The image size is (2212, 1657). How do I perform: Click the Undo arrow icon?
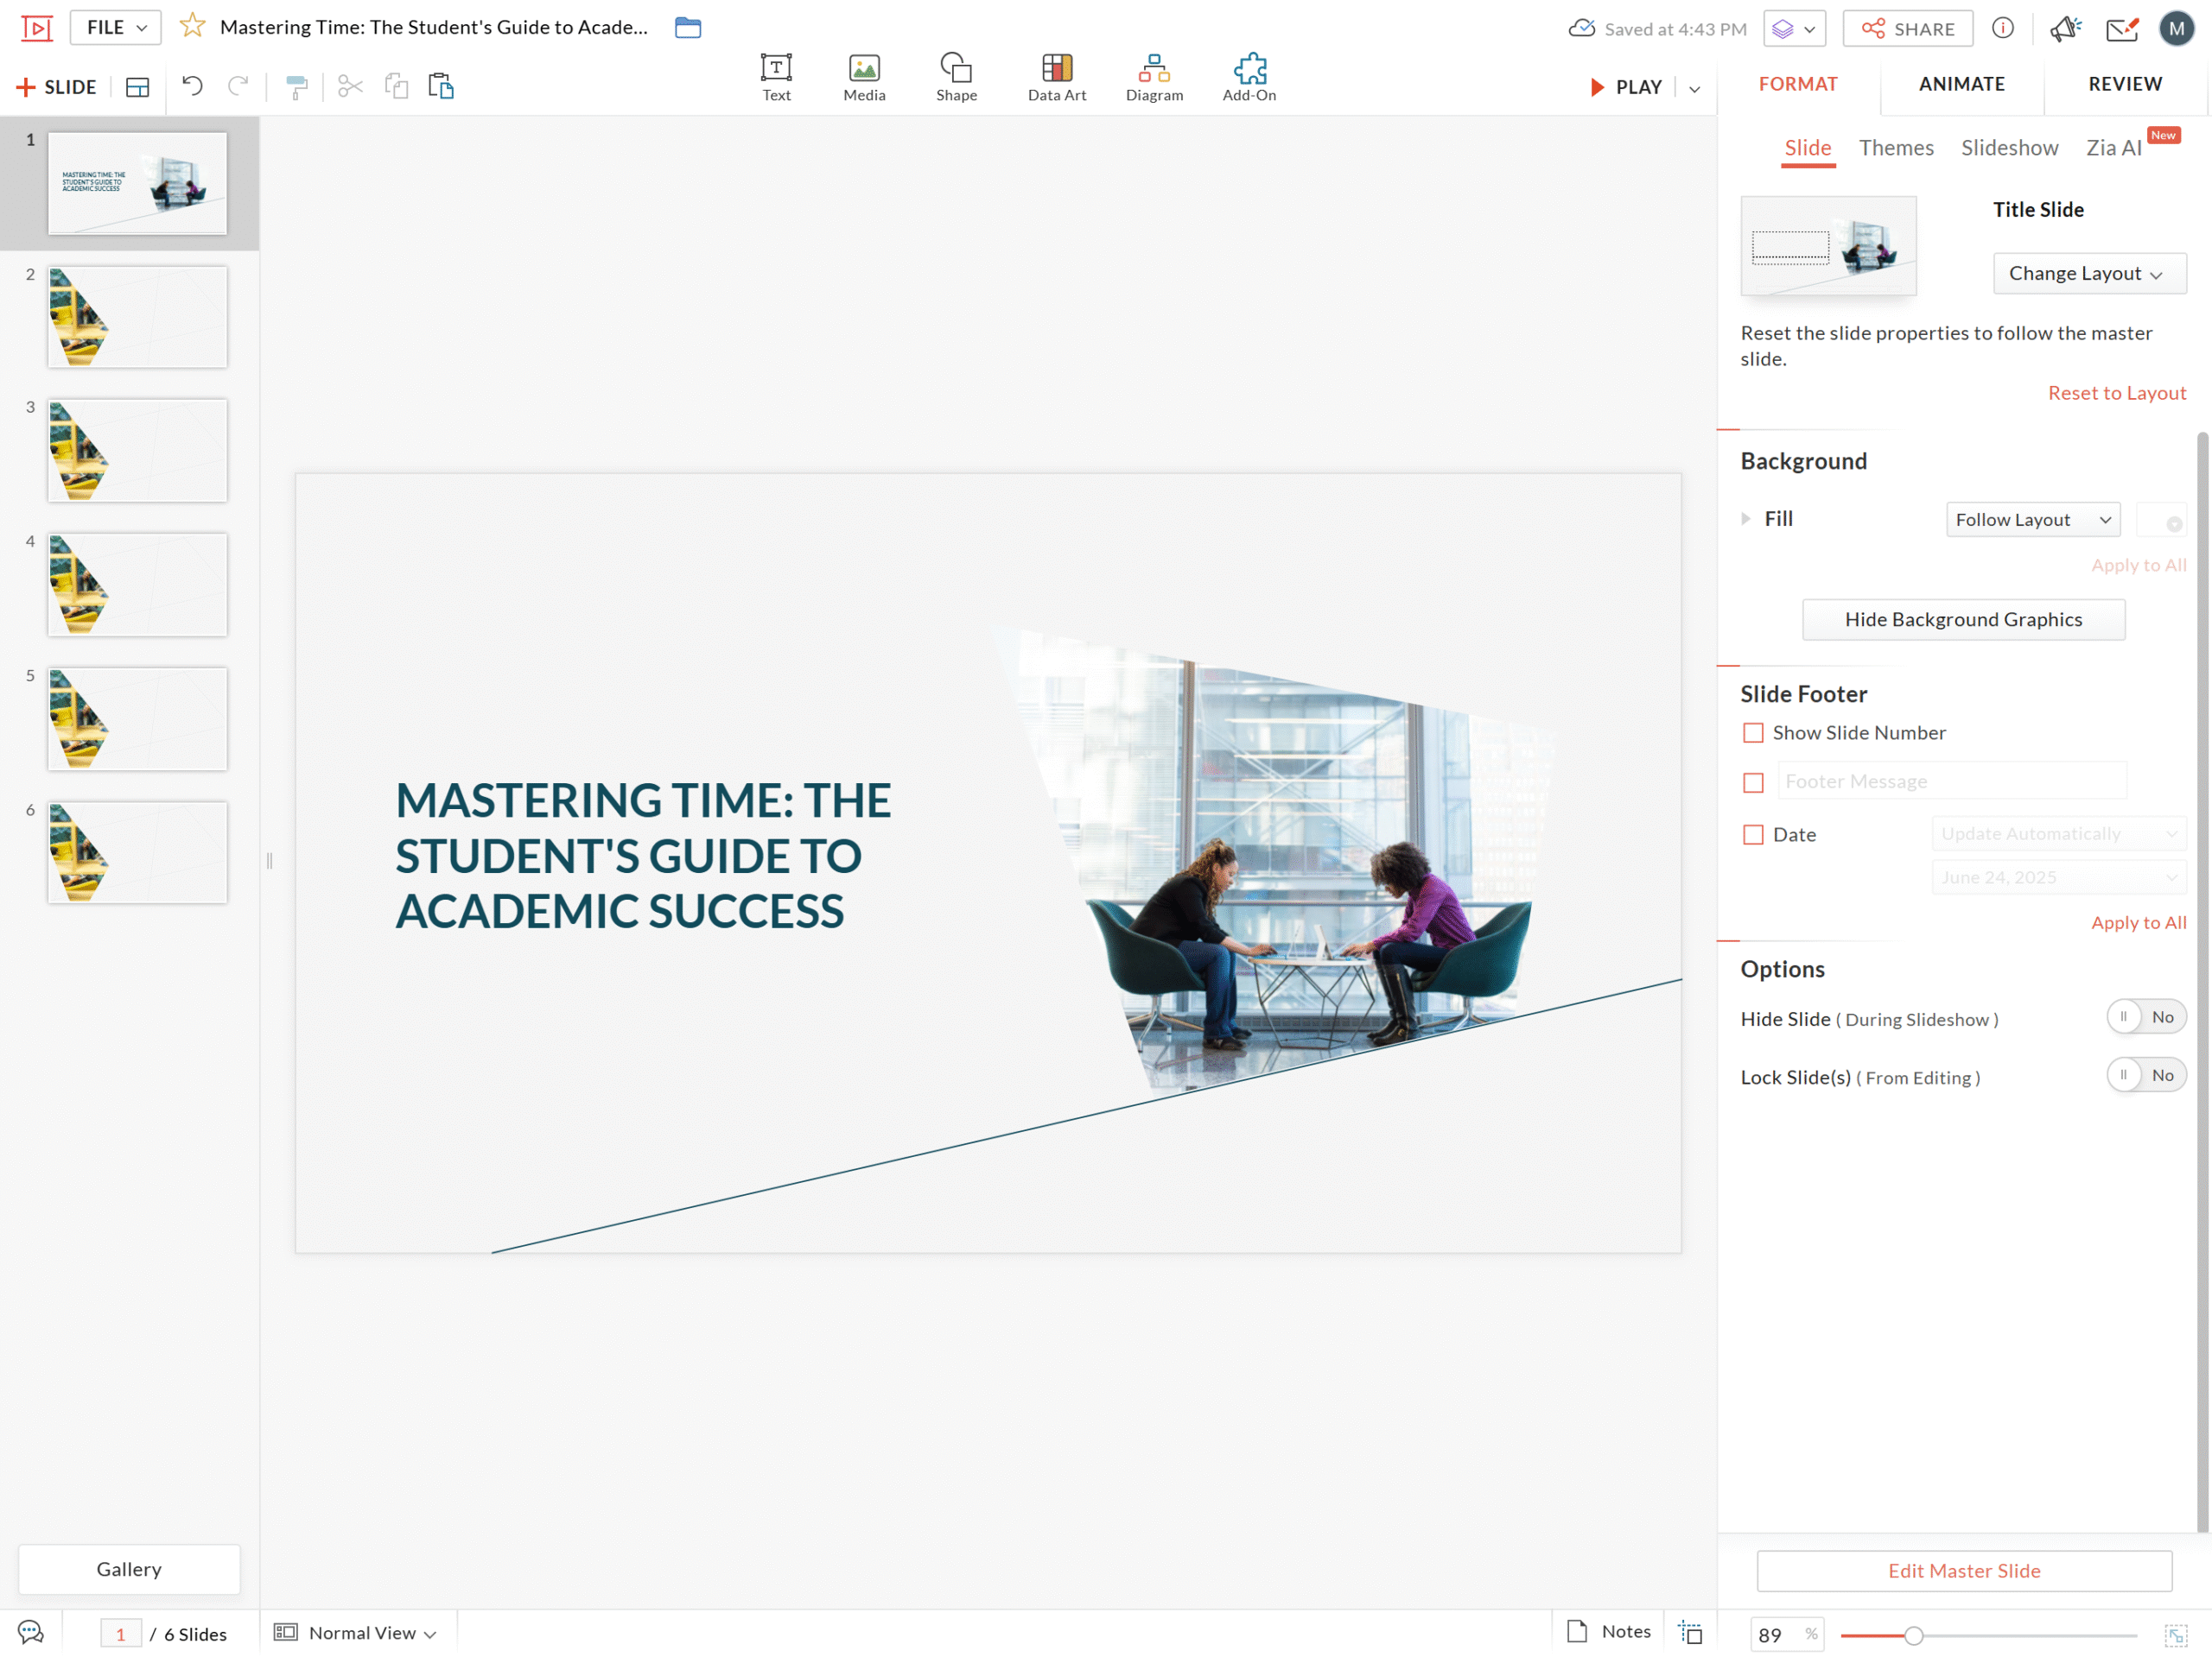click(x=192, y=86)
